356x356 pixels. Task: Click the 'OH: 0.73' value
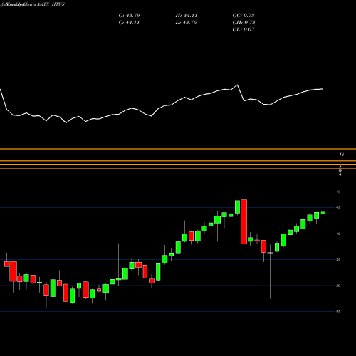click(x=244, y=23)
